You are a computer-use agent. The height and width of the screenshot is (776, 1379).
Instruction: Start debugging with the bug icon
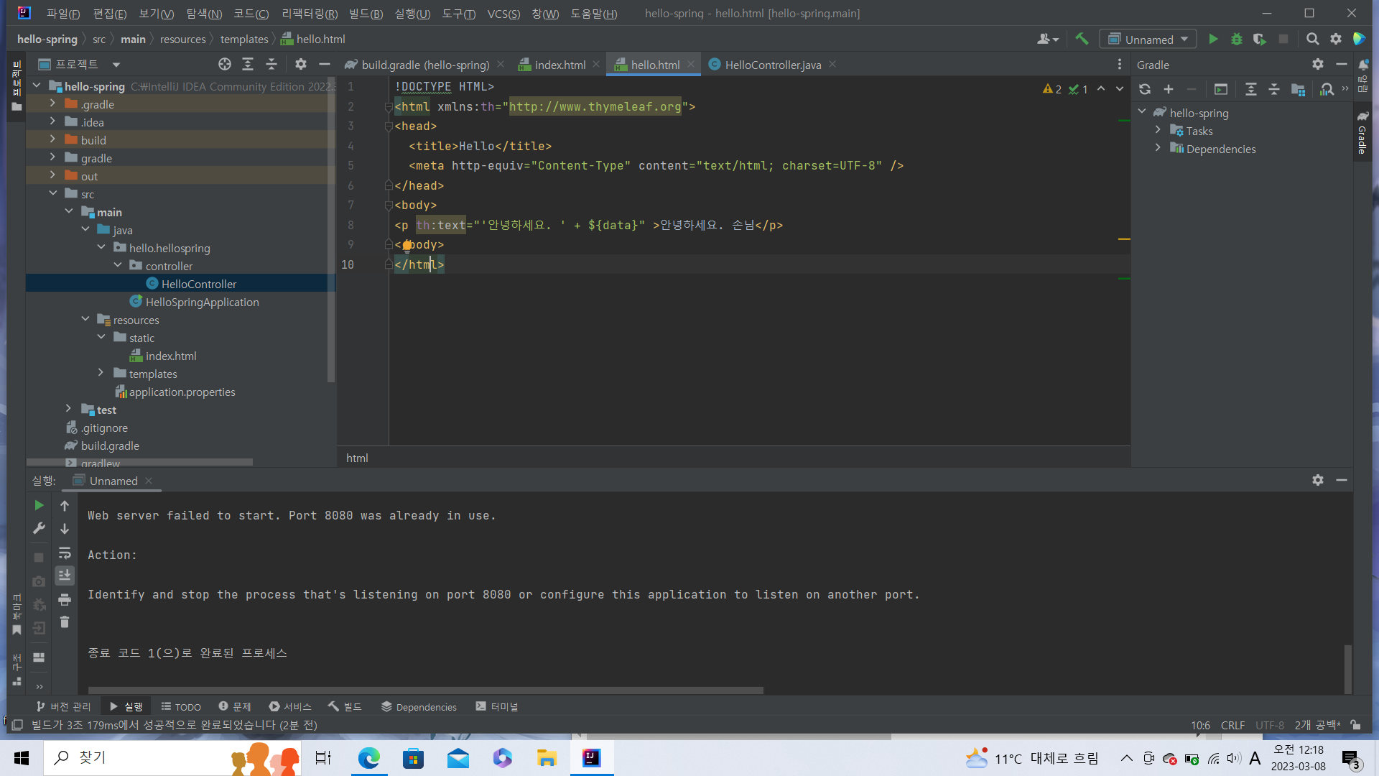point(1237,40)
